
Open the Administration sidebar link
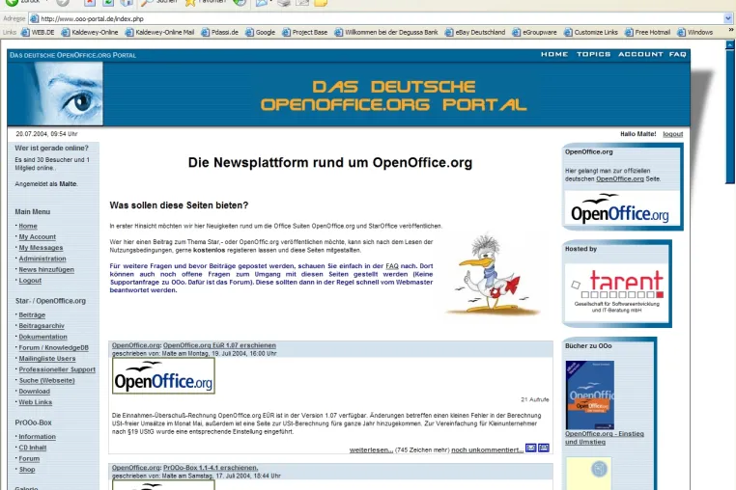pos(42,259)
